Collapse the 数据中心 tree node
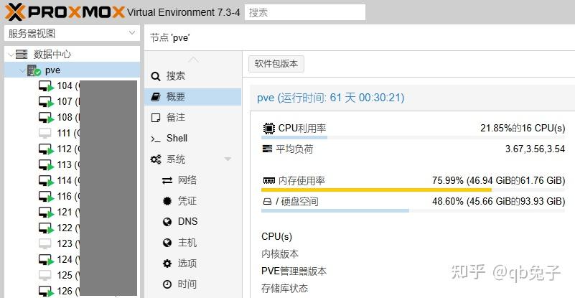 [9, 55]
